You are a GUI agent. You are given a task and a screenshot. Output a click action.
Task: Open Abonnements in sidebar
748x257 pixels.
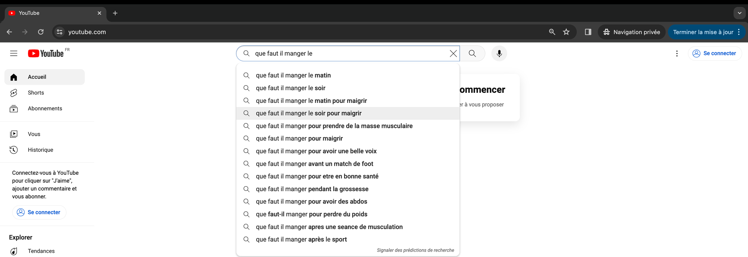tap(45, 108)
